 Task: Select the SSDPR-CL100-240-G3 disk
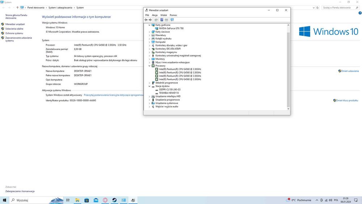click(170, 89)
